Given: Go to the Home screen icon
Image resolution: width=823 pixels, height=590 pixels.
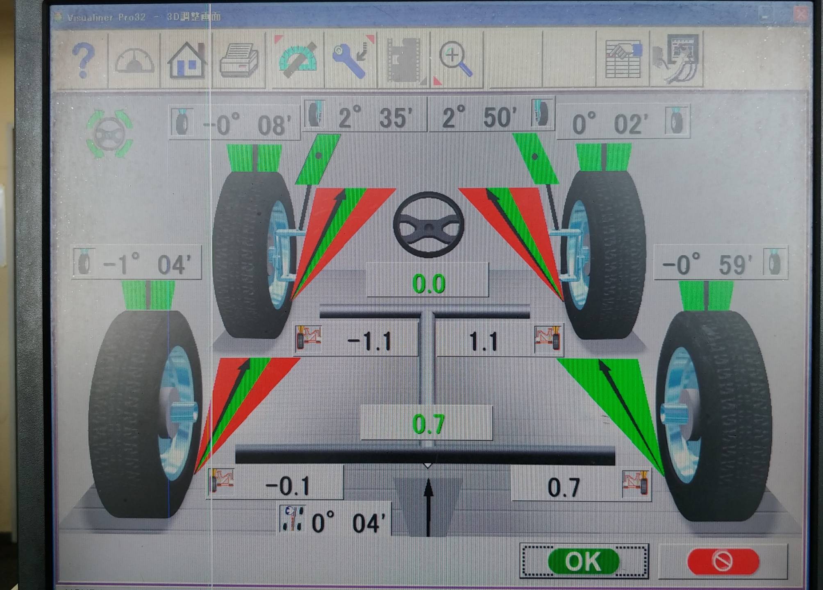Looking at the screenshot, I should point(186,60).
